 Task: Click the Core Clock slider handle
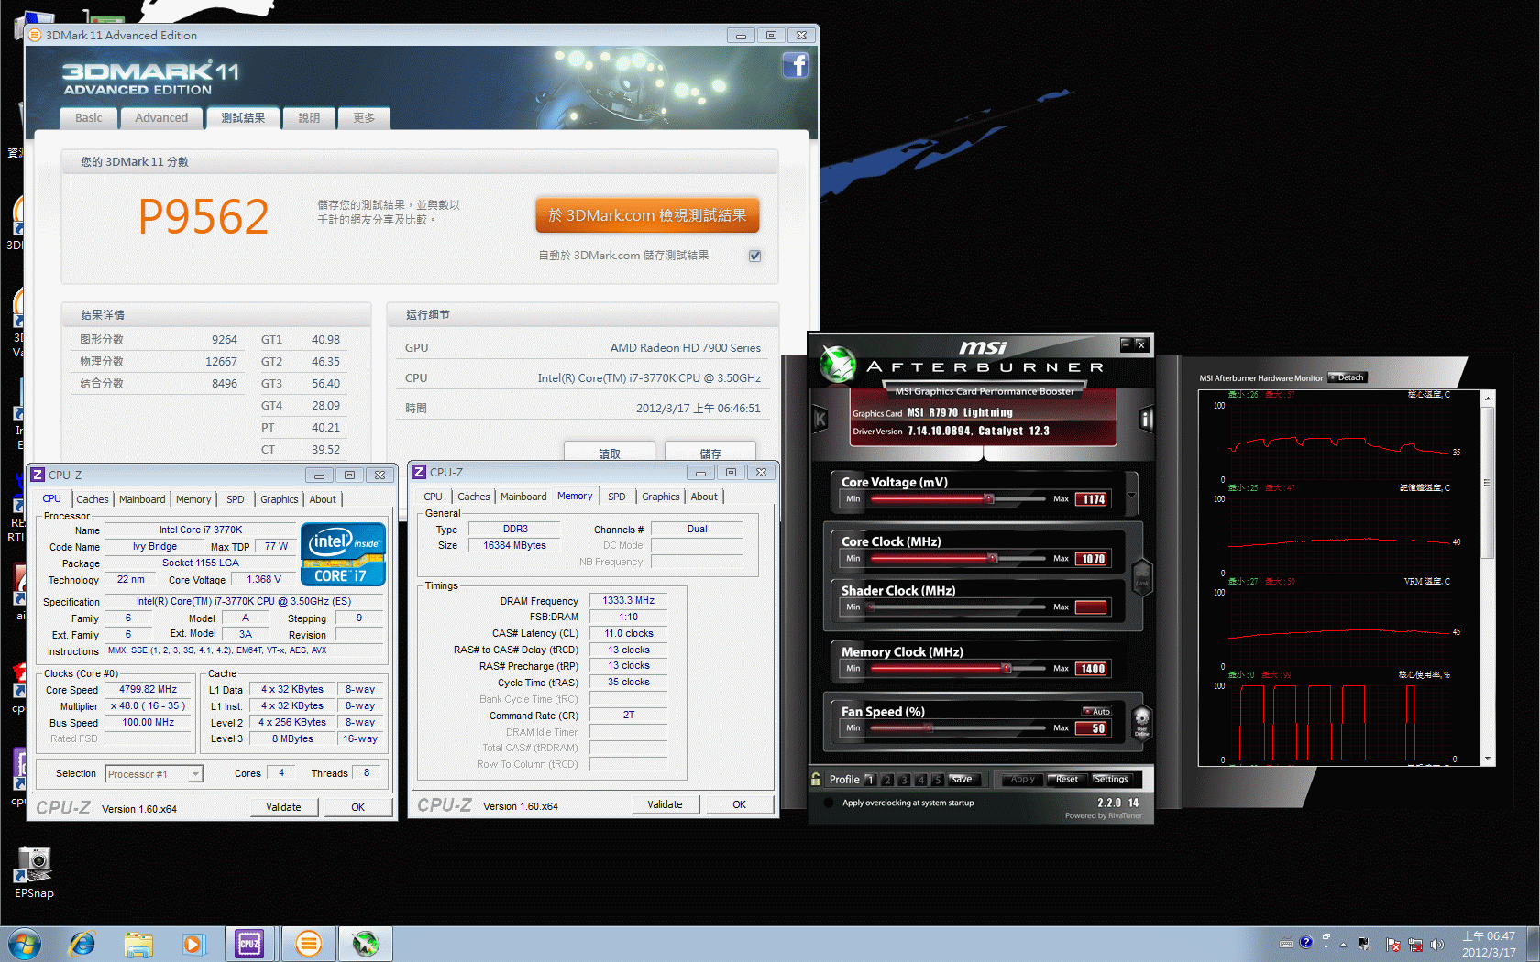pos(992,558)
